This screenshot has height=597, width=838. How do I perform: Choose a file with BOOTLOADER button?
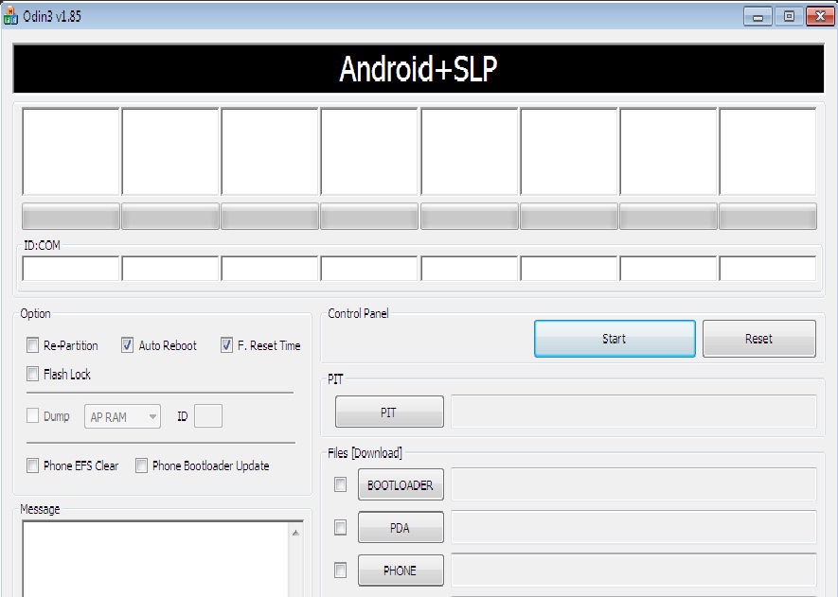pyautogui.click(x=401, y=485)
